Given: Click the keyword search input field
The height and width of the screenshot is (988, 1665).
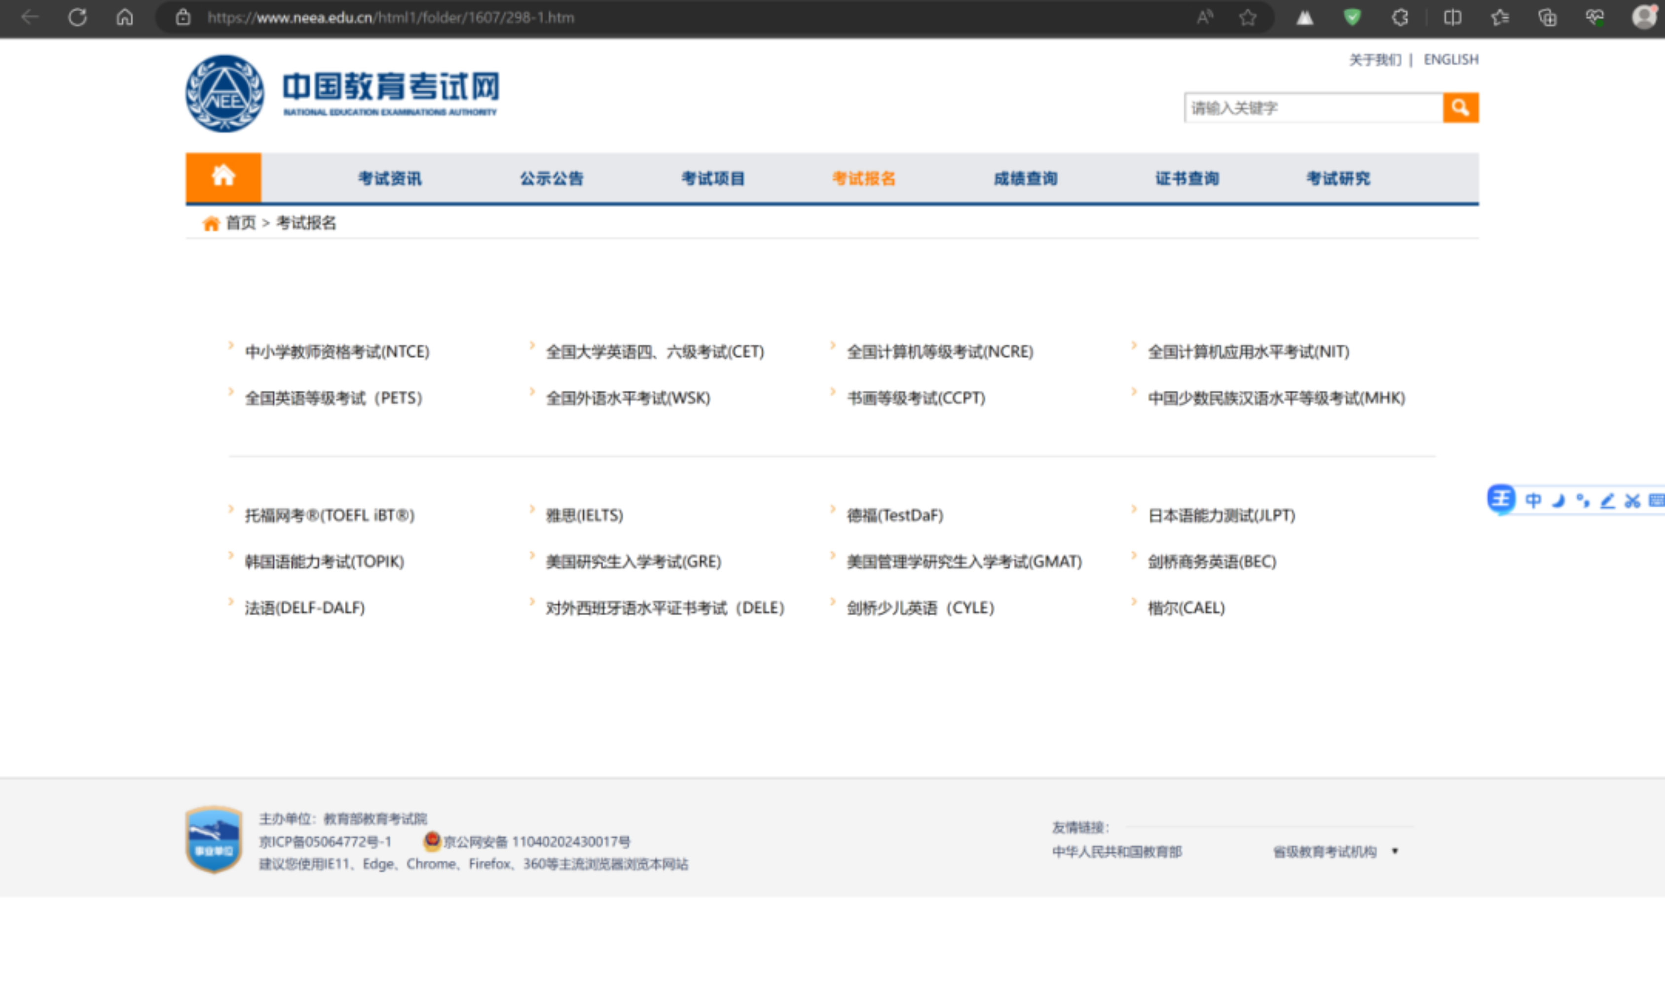Looking at the screenshot, I should pos(1312,108).
